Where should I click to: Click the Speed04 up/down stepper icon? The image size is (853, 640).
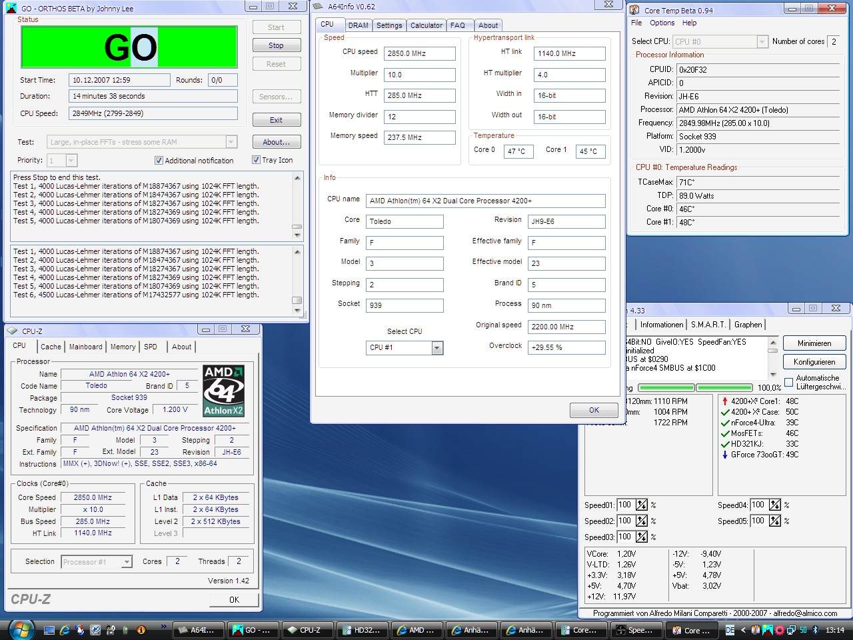[x=774, y=505]
